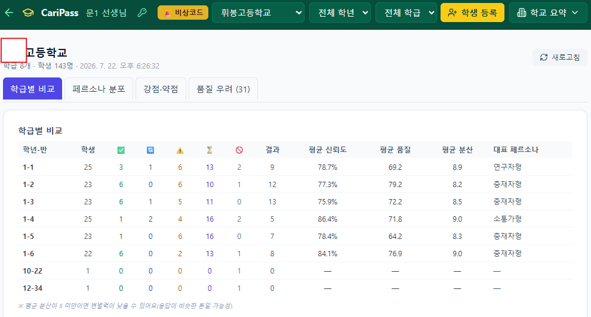Select the 1-1 class row label
This screenshot has width=591, height=317.
(28, 167)
